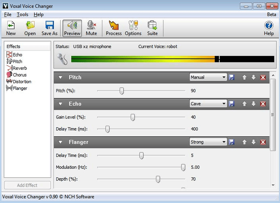Click the microphone level meter

click(x=172, y=59)
